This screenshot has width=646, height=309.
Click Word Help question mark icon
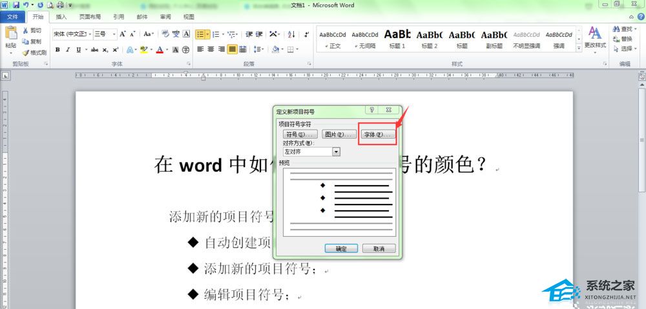pyautogui.click(x=641, y=17)
